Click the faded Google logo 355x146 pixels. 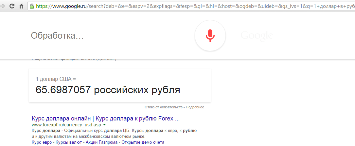click(x=257, y=36)
